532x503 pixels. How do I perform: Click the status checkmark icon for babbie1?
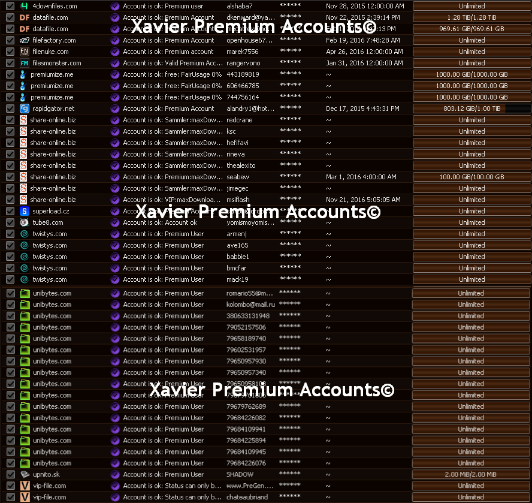point(115,257)
